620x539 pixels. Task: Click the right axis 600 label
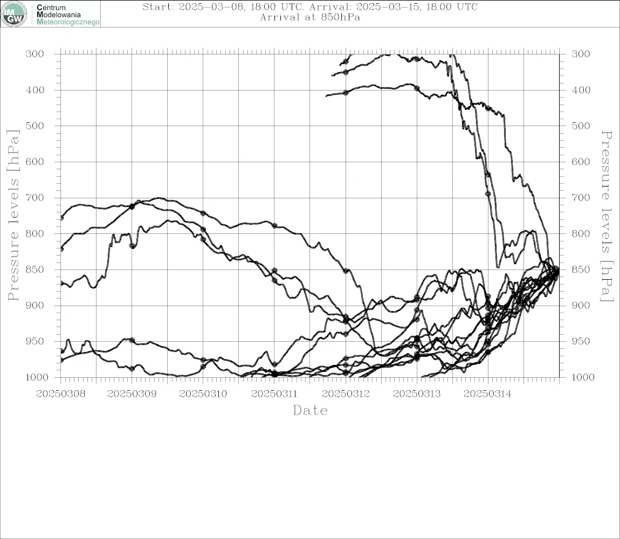(x=581, y=162)
